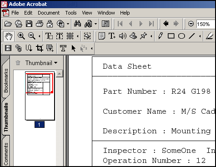The width and height of the screenshot is (216, 167).
Task: Select the TouchUp Order tool
Action: pyautogui.click(x=84, y=48)
